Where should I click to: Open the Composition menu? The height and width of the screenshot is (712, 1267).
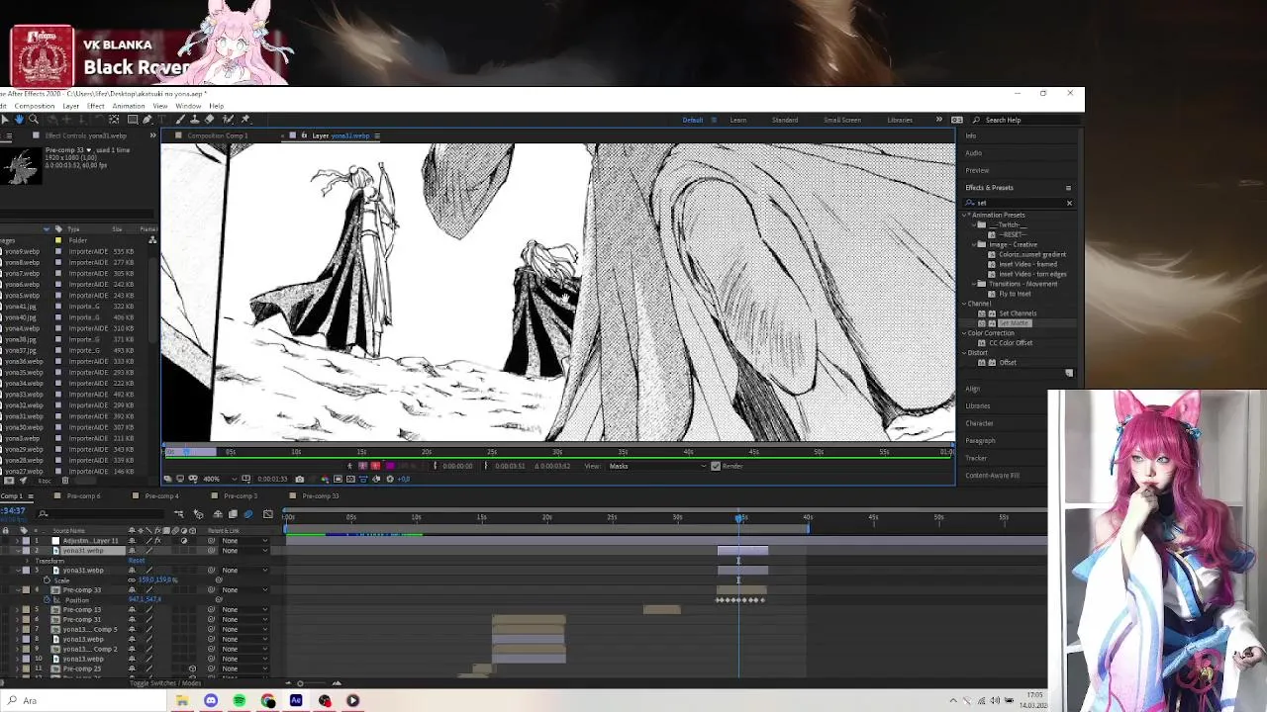[x=35, y=106]
